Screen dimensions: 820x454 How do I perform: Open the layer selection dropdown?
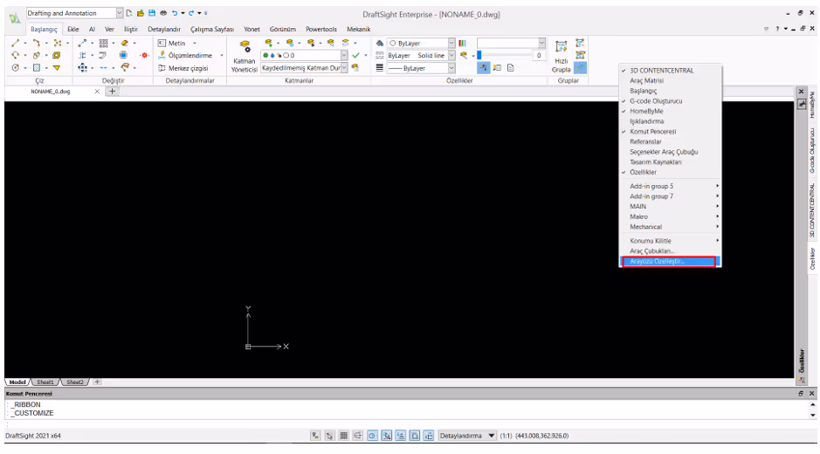click(x=344, y=55)
